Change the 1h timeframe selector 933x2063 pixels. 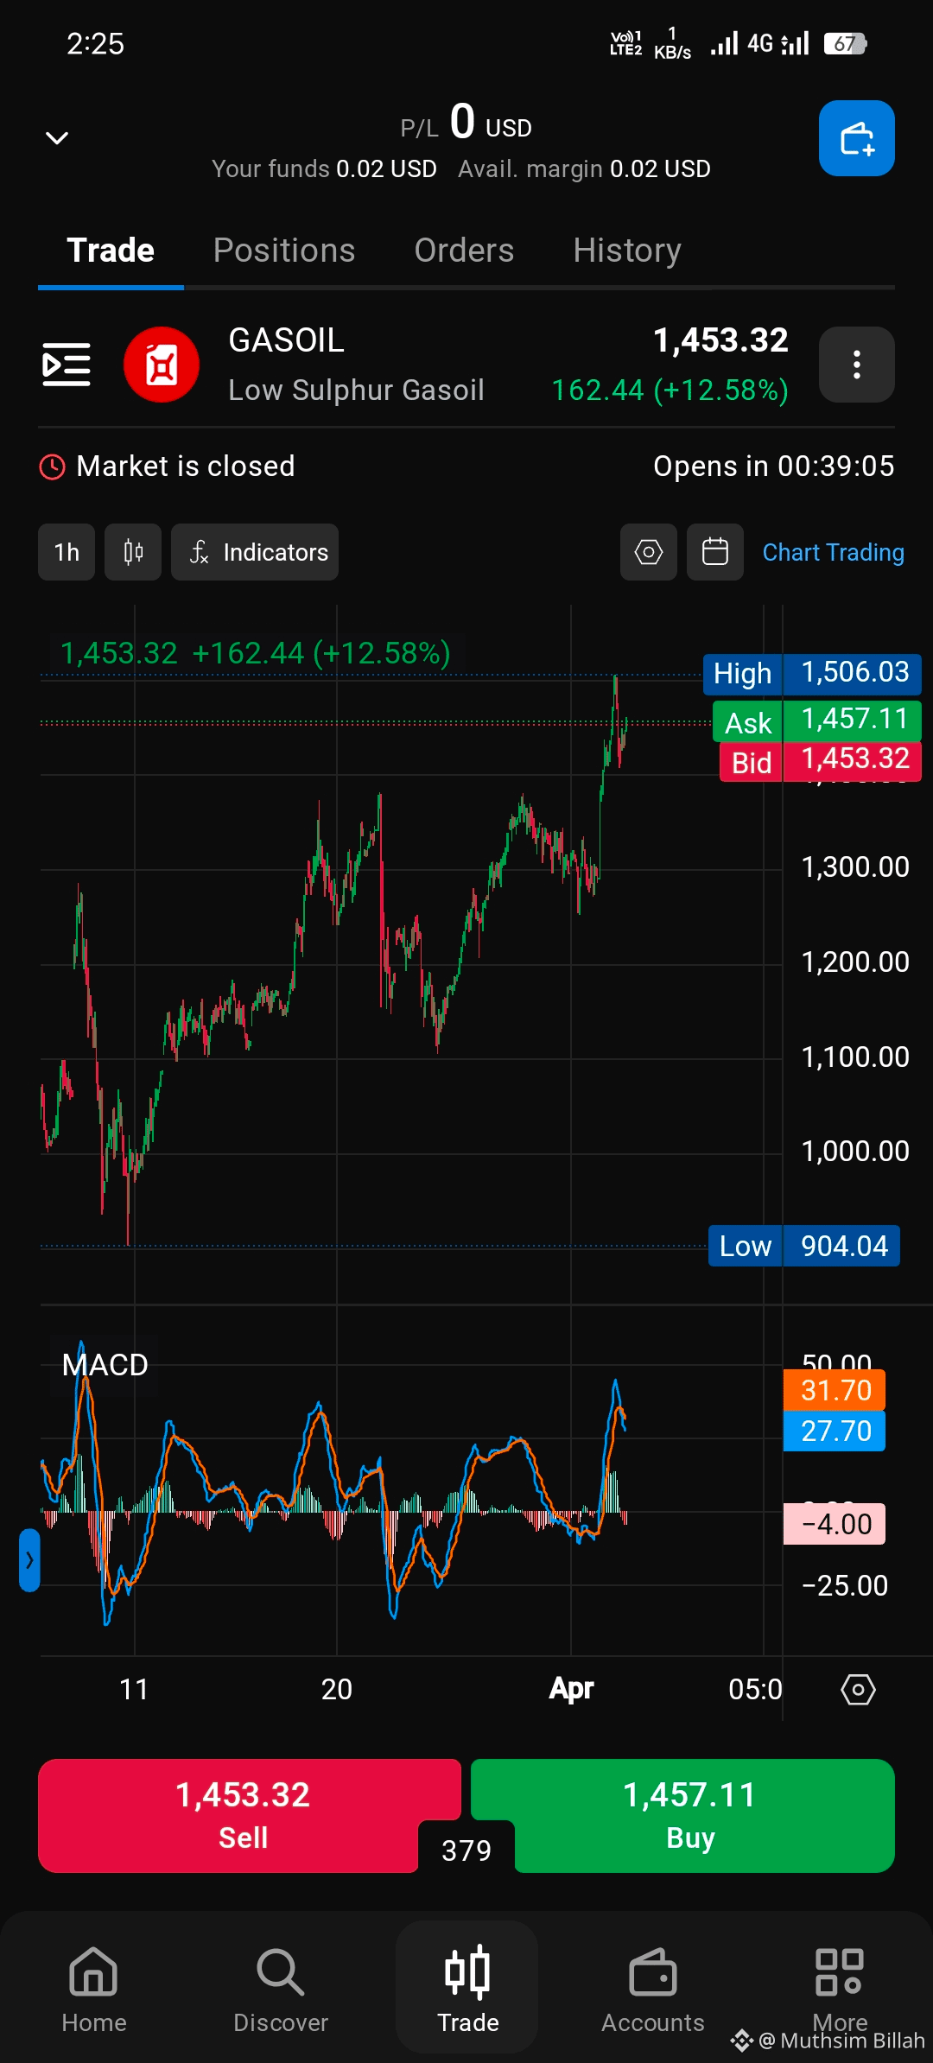[x=67, y=552]
